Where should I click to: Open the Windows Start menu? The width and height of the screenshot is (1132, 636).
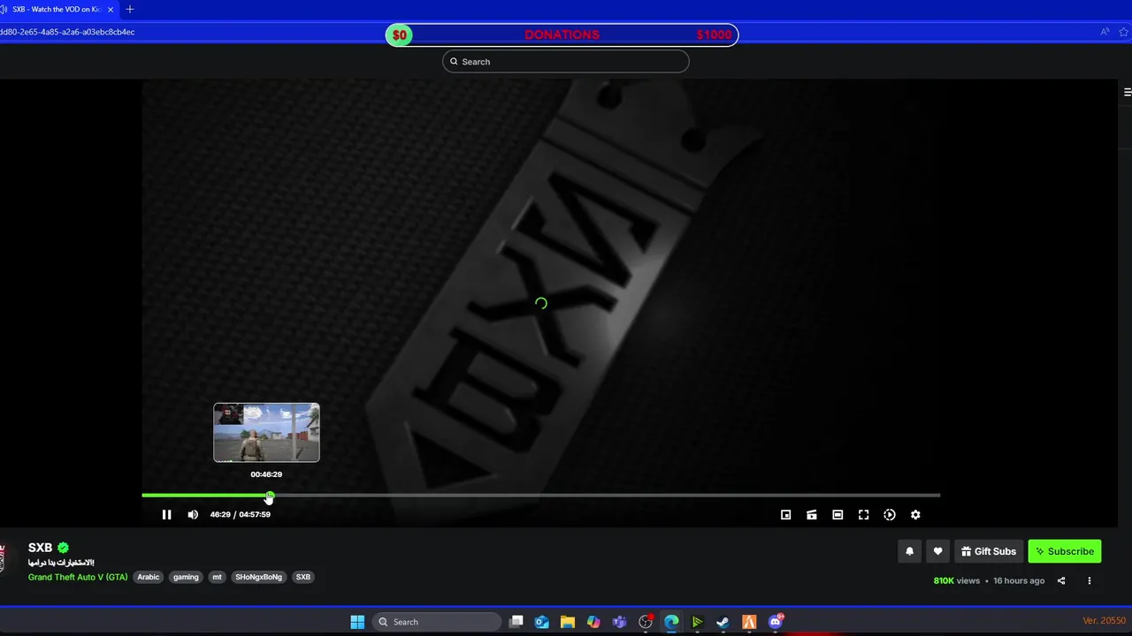(x=357, y=622)
